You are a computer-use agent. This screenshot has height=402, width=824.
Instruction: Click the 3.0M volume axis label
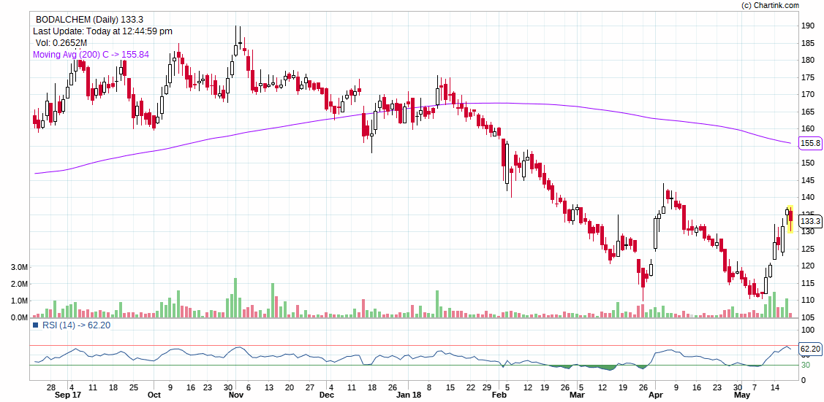point(19,268)
